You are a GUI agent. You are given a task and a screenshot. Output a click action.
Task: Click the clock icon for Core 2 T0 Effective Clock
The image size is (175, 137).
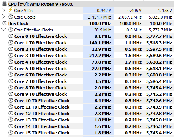coord(11,49)
